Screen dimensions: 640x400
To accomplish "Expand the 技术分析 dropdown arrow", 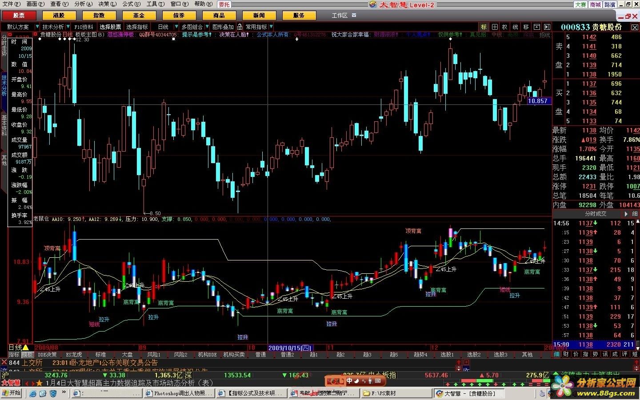I will 68,27.
